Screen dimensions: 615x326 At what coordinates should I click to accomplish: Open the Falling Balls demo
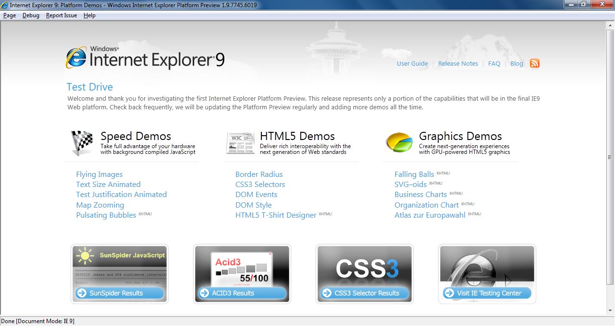(x=414, y=174)
